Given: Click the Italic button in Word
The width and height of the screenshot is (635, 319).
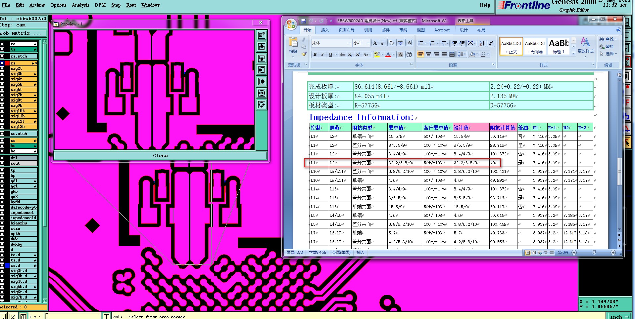Looking at the screenshot, I should (x=322, y=55).
